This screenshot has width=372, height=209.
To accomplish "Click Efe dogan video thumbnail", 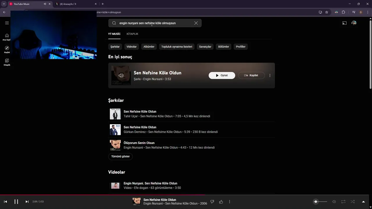I will [115, 185].
